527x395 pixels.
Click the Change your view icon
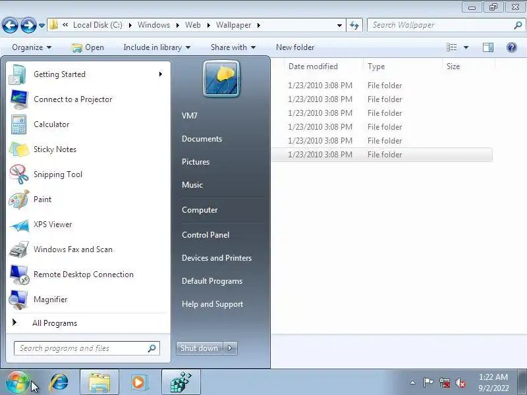click(x=451, y=47)
